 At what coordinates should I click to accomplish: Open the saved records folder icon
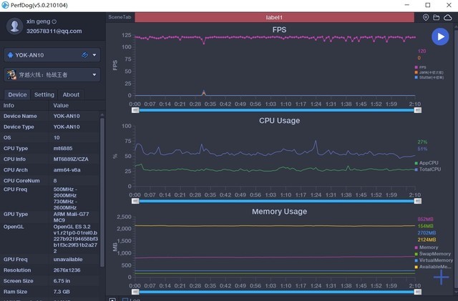(x=436, y=18)
